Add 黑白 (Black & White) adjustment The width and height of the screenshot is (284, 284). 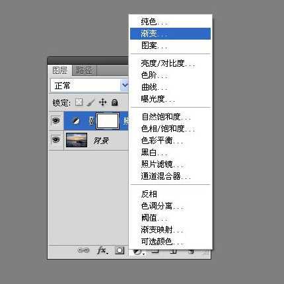[170, 153]
